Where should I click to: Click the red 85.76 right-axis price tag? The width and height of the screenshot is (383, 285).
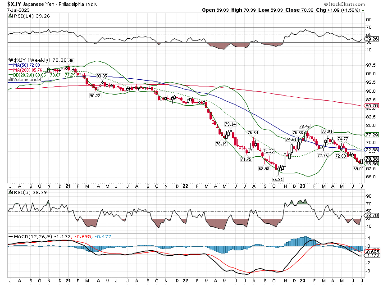[372, 106]
